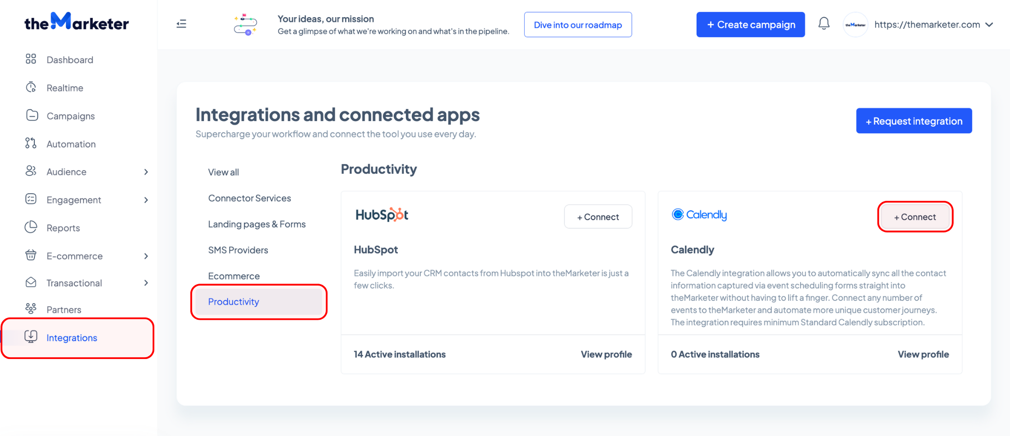This screenshot has width=1010, height=436.
Task: Click the Audience people icon
Action: 31,171
